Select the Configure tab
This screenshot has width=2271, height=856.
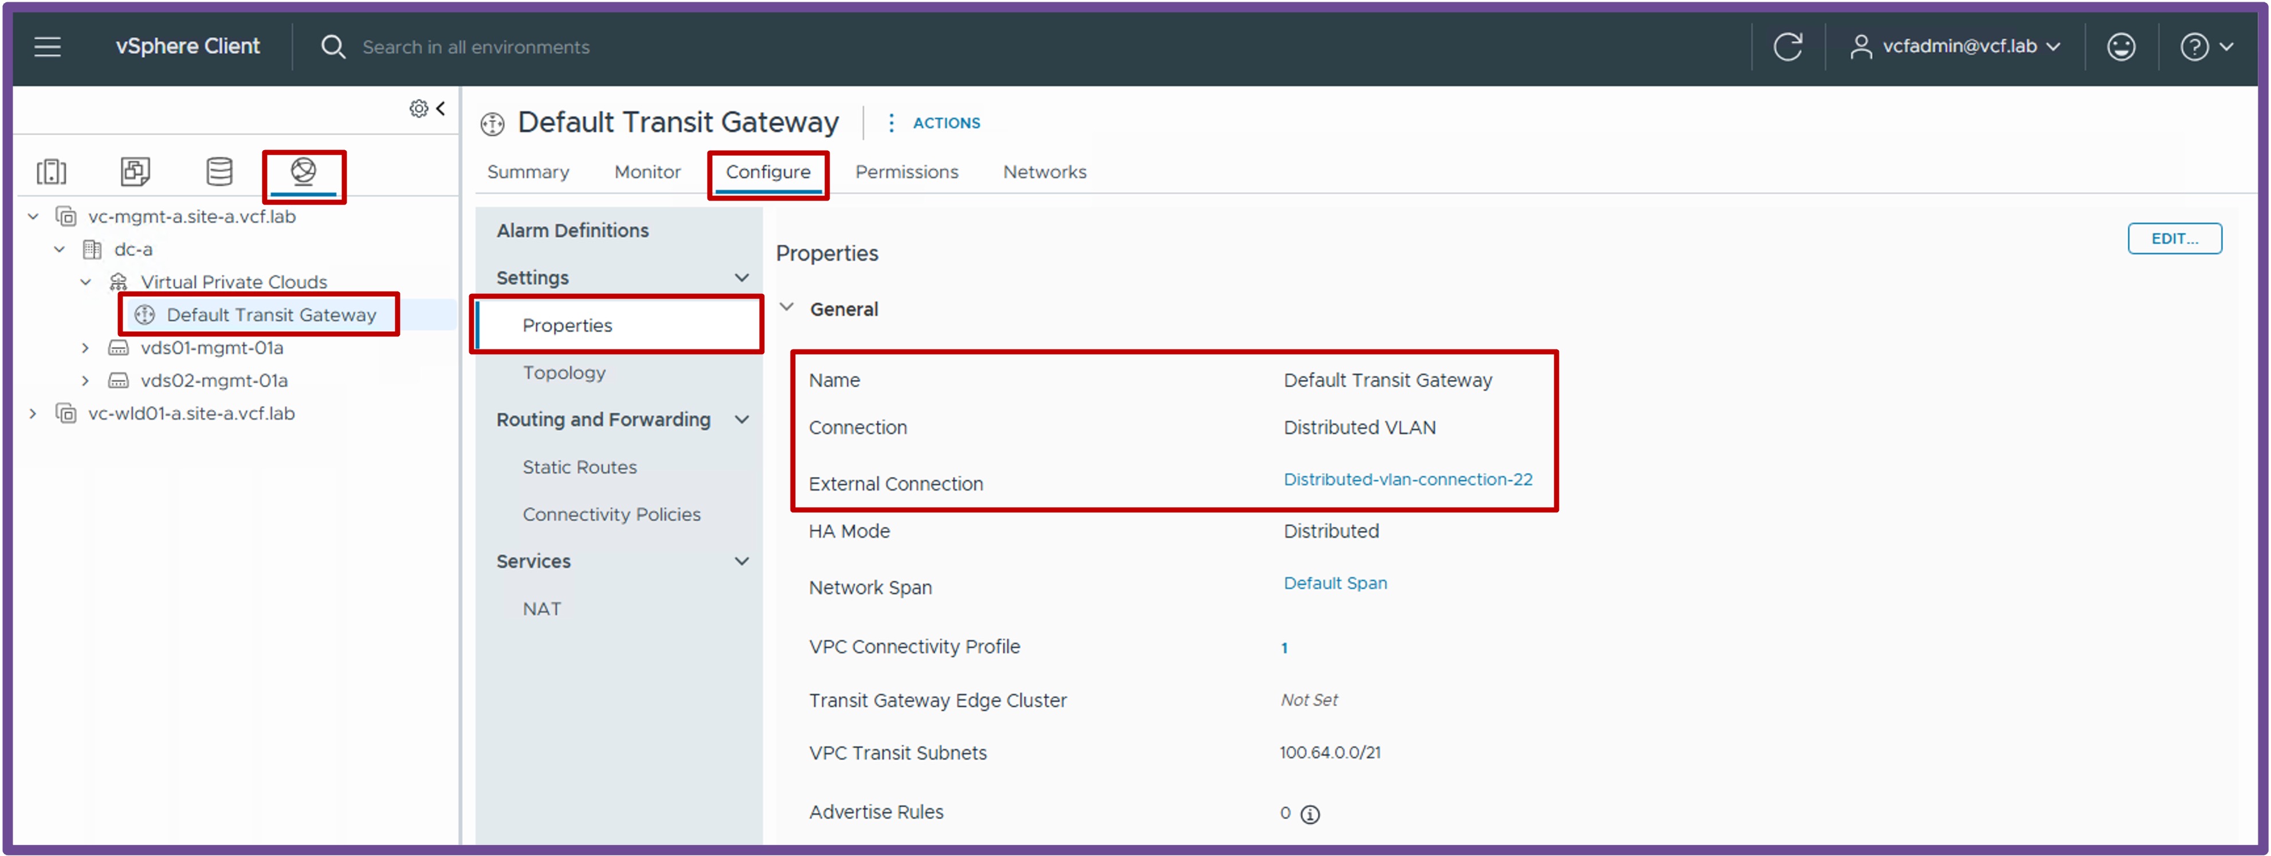coord(768,172)
